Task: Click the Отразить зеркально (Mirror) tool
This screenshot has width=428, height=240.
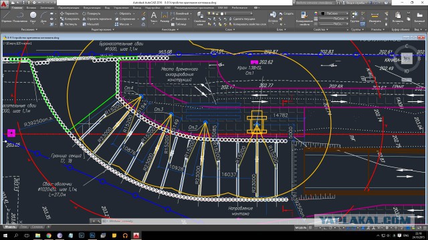Action: tap(97, 19)
